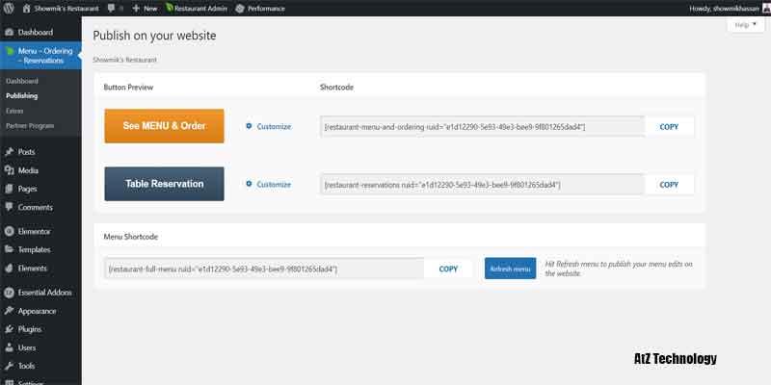The height and width of the screenshot is (385, 771).
Task: Customize the See MENU & Order button
Action: [x=268, y=126]
